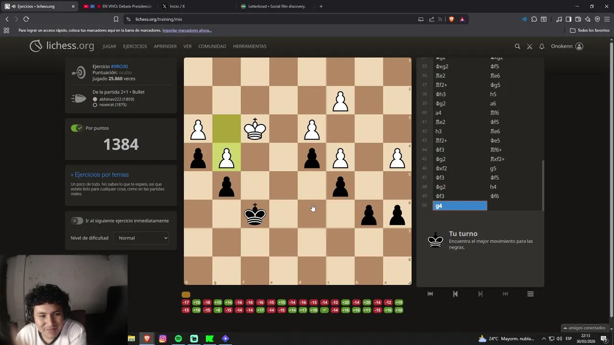Open the JUGAR menu
Viewport: 614px width, 345px height.
[109, 46]
